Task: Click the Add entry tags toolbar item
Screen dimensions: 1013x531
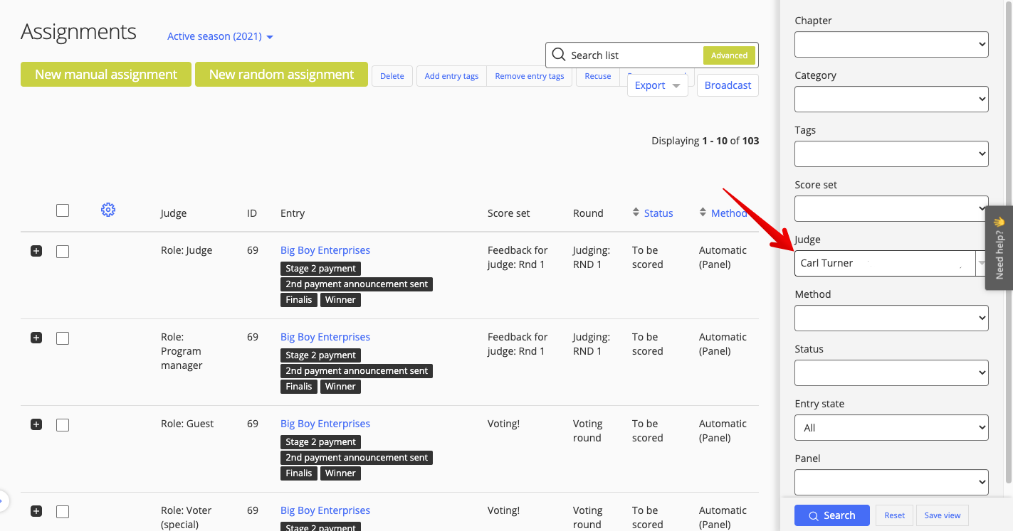Action: [451, 76]
